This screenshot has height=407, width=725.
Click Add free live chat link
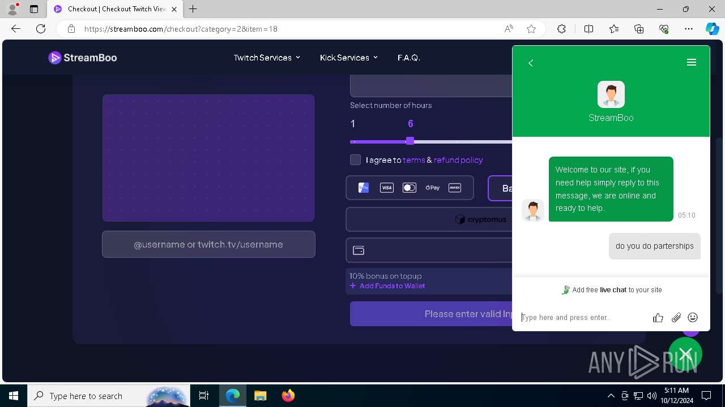tap(611, 290)
